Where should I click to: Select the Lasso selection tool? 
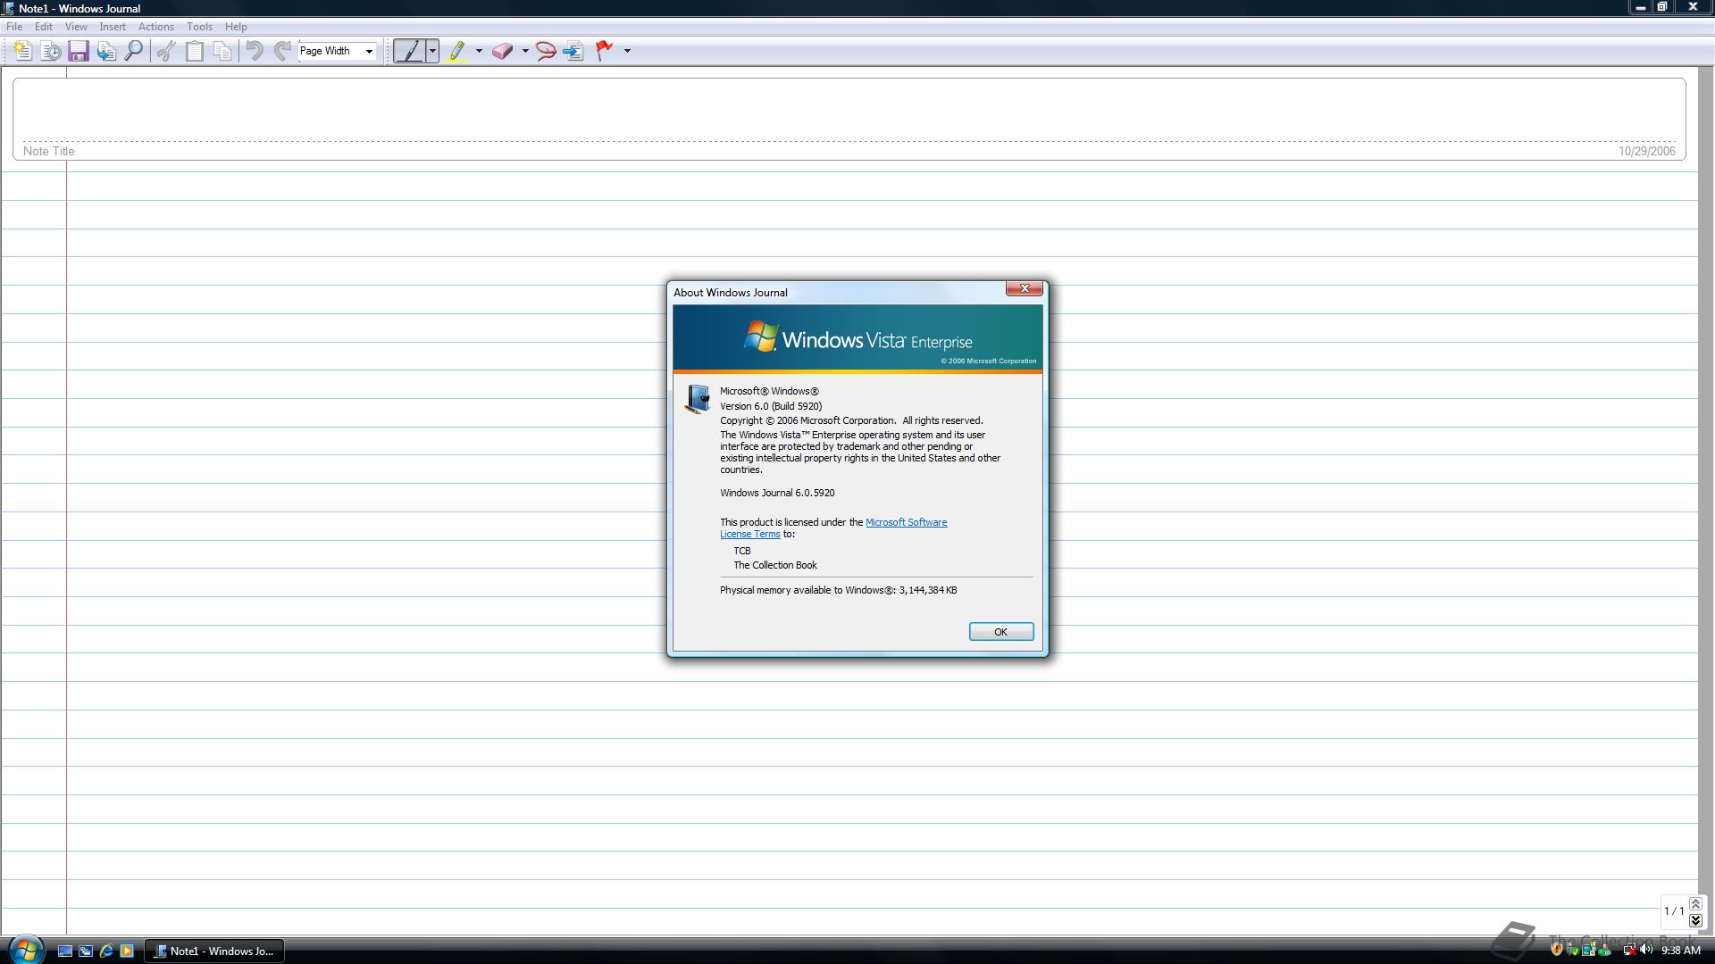[x=546, y=51]
